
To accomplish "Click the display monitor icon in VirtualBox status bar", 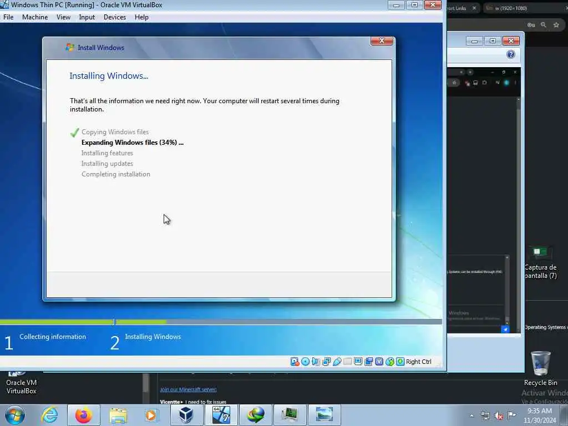I will (358, 362).
